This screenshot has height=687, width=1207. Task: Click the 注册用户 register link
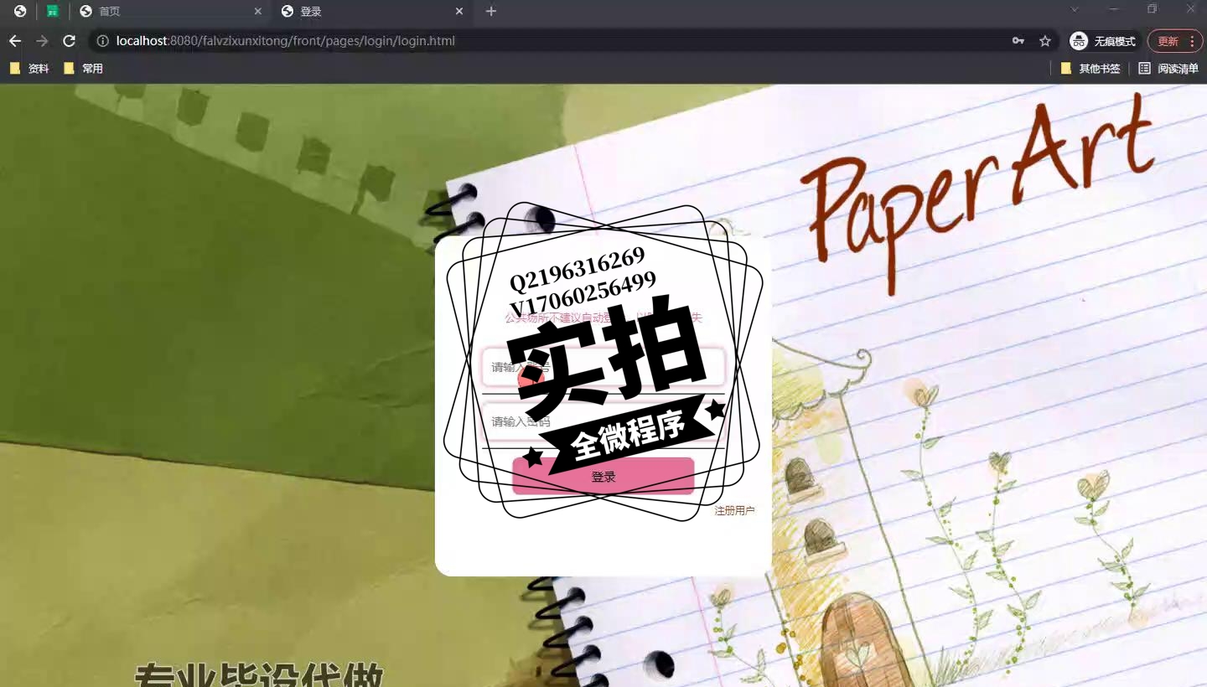tap(735, 511)
